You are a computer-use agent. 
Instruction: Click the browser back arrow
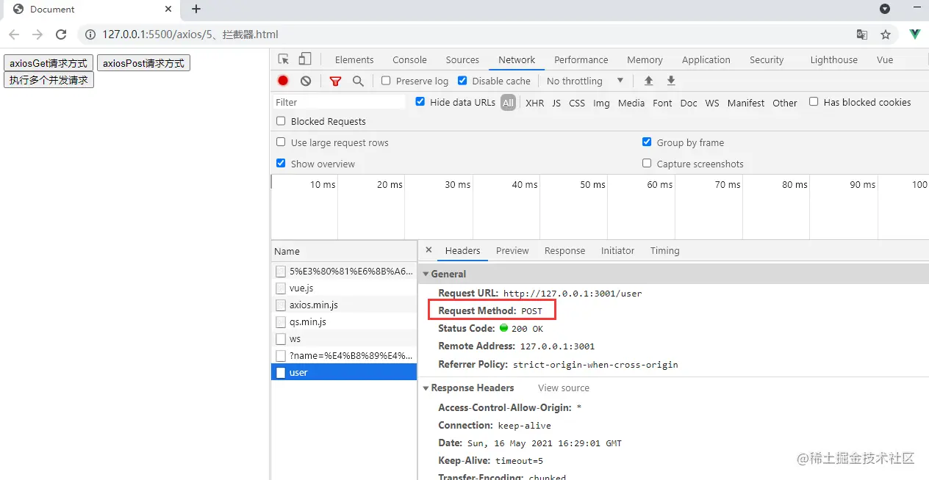14,34
